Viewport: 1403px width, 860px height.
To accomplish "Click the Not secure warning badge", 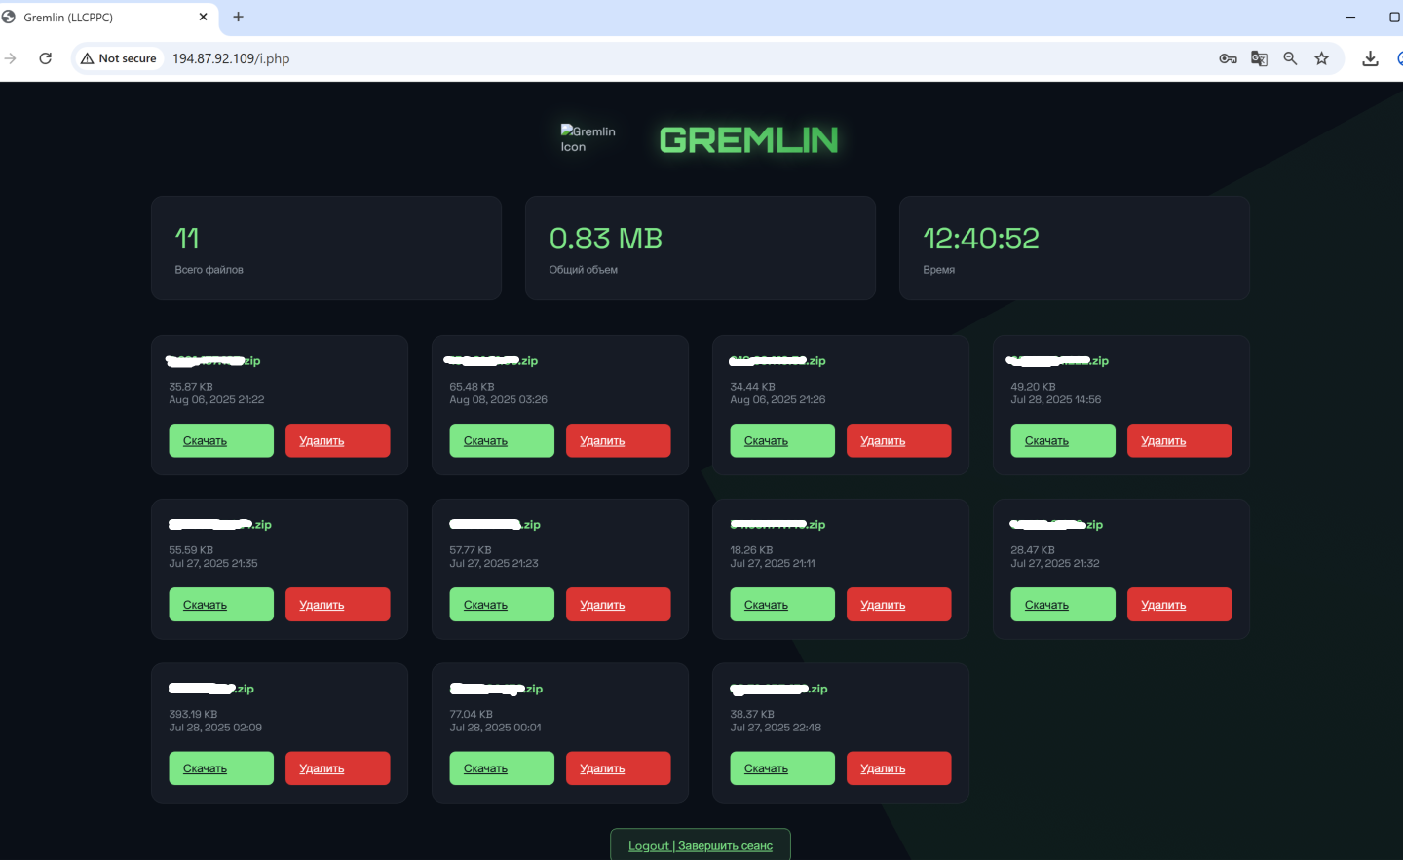I will pyautogui.click(x=119, y=58).
